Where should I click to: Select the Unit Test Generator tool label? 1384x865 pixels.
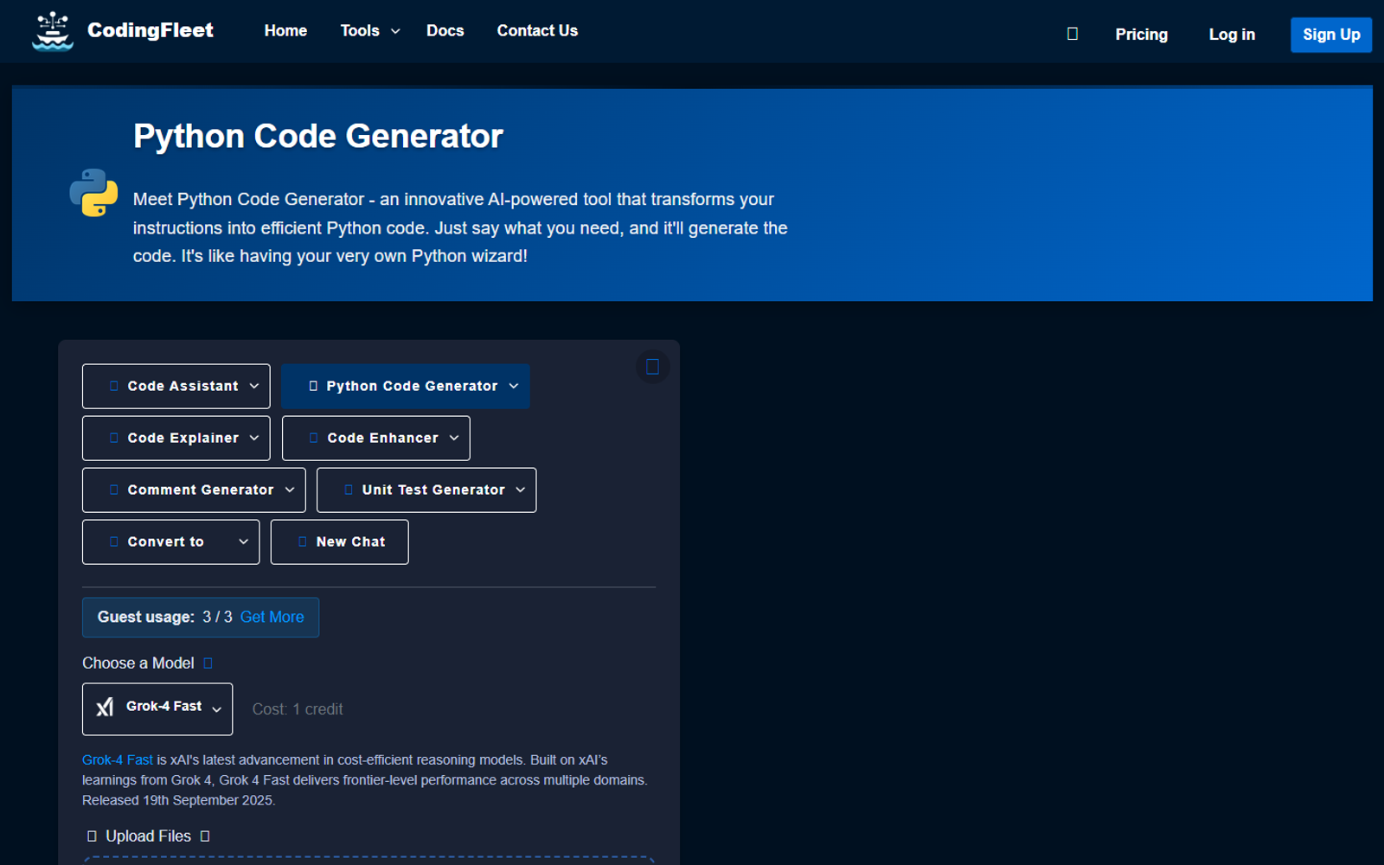(433, 490)
